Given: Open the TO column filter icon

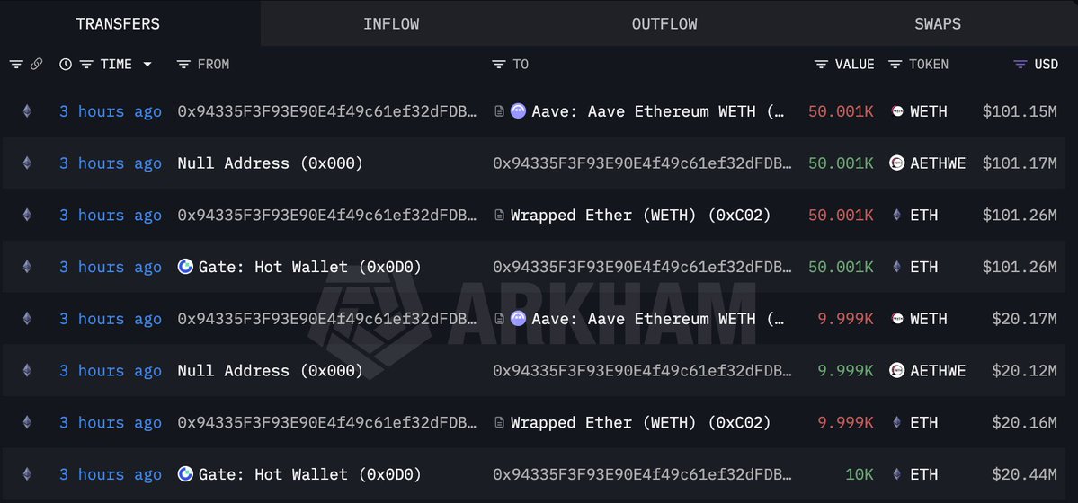Looking at the screenshot, I should (x=499, y=65).
